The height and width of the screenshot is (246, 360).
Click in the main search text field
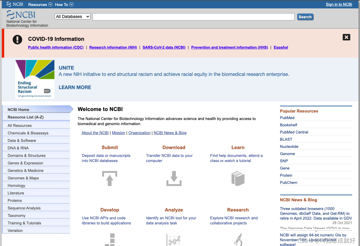[x=193, y=17]
